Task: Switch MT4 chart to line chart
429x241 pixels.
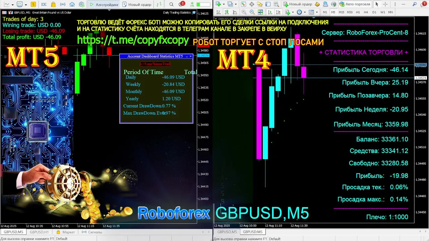Action: point(235,12)
